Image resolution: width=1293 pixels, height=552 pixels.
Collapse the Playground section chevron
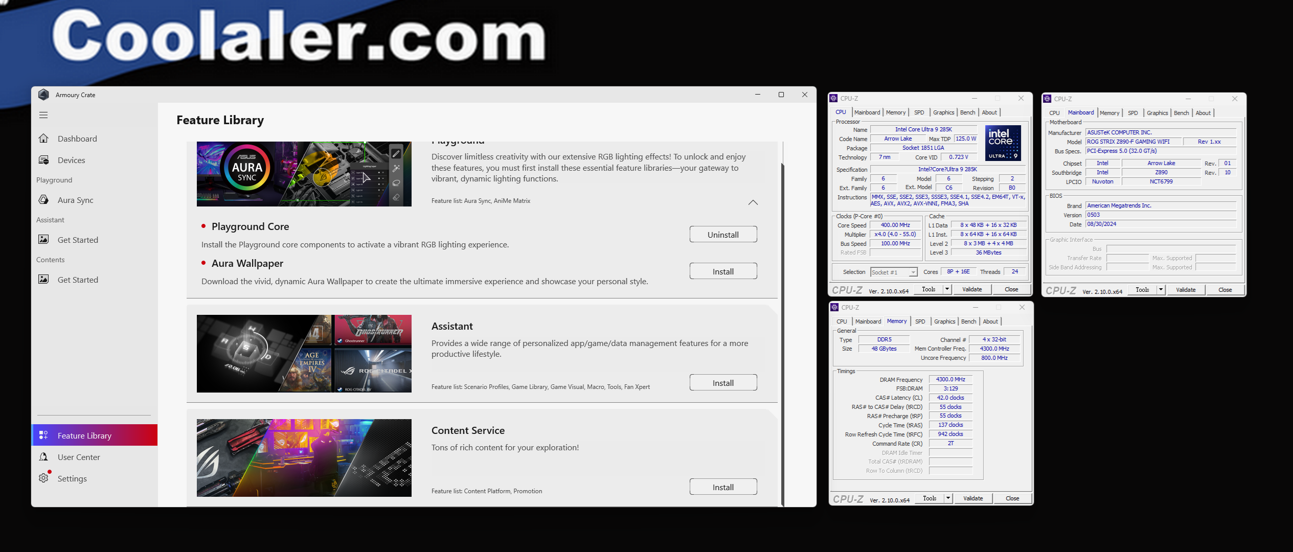[753, 202]
